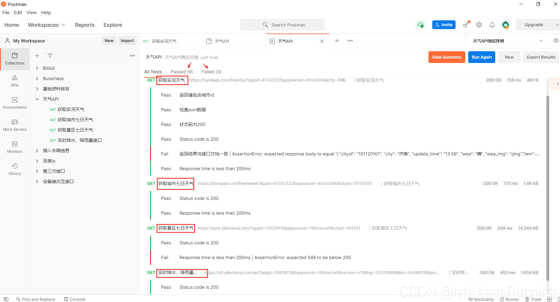Click the results vertical scrollbar
560x302 pixels.
548,188
